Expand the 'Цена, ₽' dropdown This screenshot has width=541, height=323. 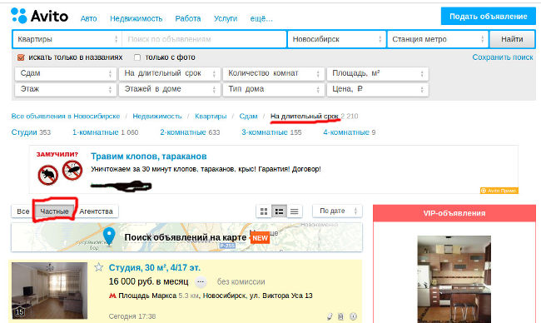(378, 89)
